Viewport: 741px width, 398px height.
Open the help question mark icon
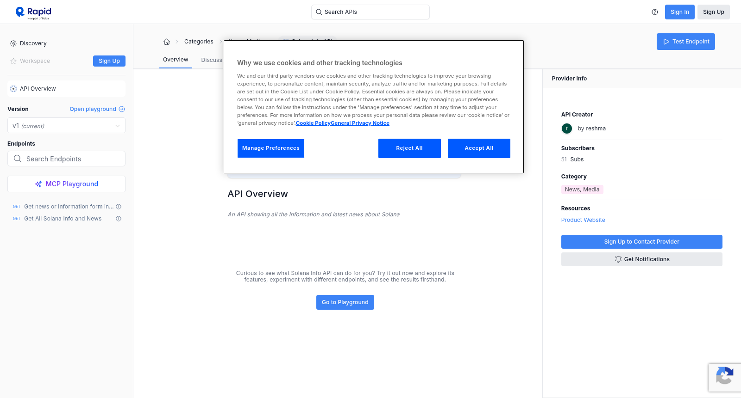click(655, 12)
